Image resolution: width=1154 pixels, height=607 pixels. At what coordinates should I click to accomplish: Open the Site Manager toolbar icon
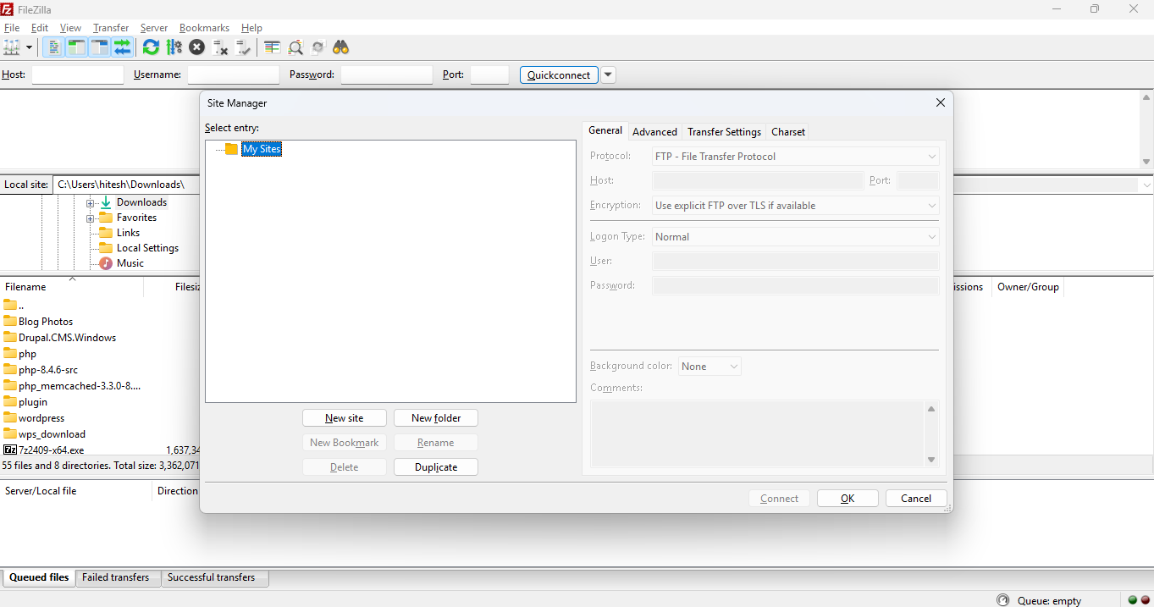tap(12, 47)
